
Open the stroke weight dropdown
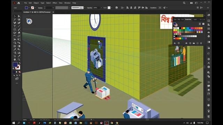pos(53,8)
